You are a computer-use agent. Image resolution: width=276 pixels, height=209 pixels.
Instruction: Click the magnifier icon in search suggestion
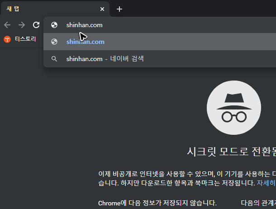(54, 59)
